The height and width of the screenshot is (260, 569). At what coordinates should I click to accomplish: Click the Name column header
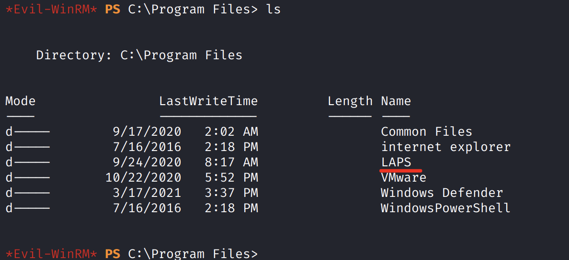coord(396,101)
